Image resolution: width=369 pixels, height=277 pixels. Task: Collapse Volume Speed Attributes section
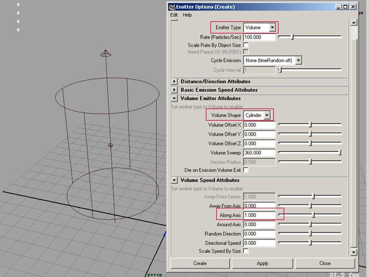174,180
